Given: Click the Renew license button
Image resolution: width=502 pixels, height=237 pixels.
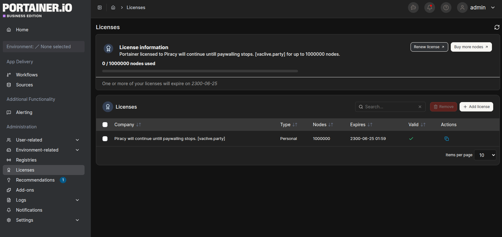Looking at the screenshot, I should click(x=429, y=47).
